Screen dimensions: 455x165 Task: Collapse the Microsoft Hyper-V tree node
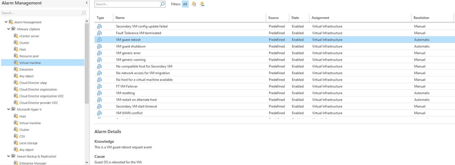point(9,109)
